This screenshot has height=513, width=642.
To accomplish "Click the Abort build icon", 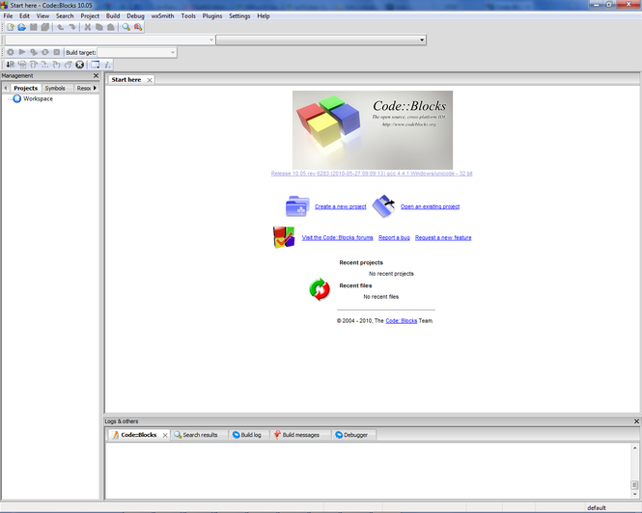I will pyautogui.click(x=57, y=52).
